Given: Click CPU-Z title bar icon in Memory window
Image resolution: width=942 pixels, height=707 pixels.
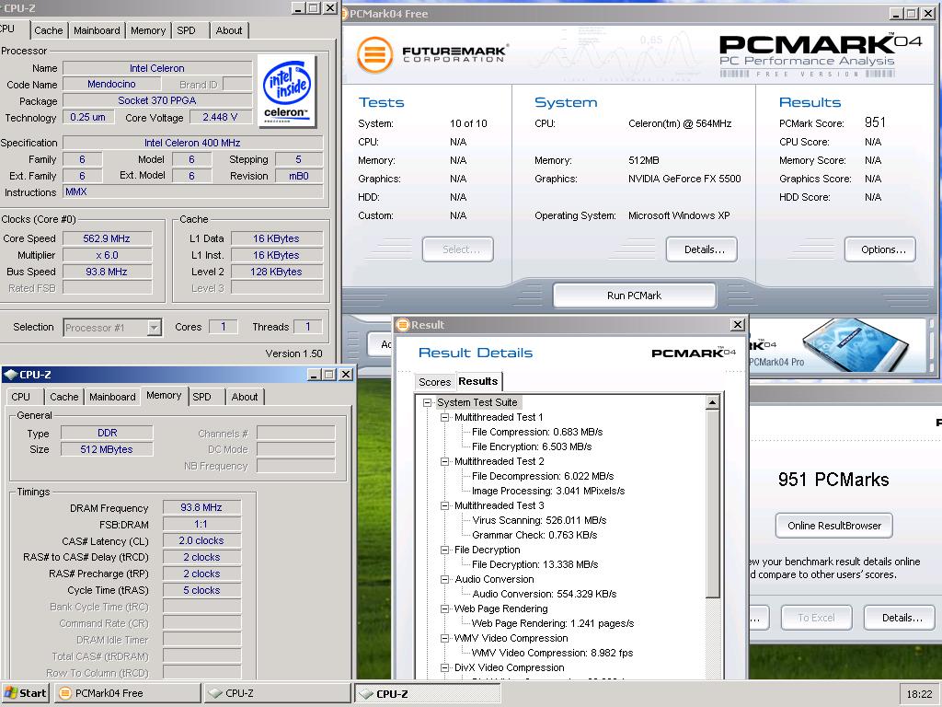Looking at the screenshot, I should 10,375.
